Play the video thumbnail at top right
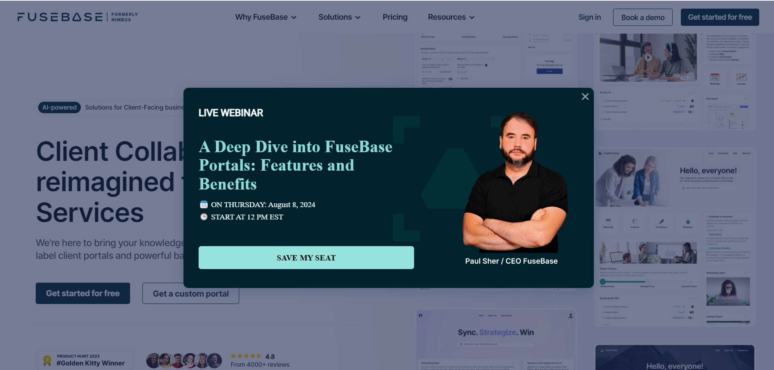This screenshot has width=774, height=370. 648,57
